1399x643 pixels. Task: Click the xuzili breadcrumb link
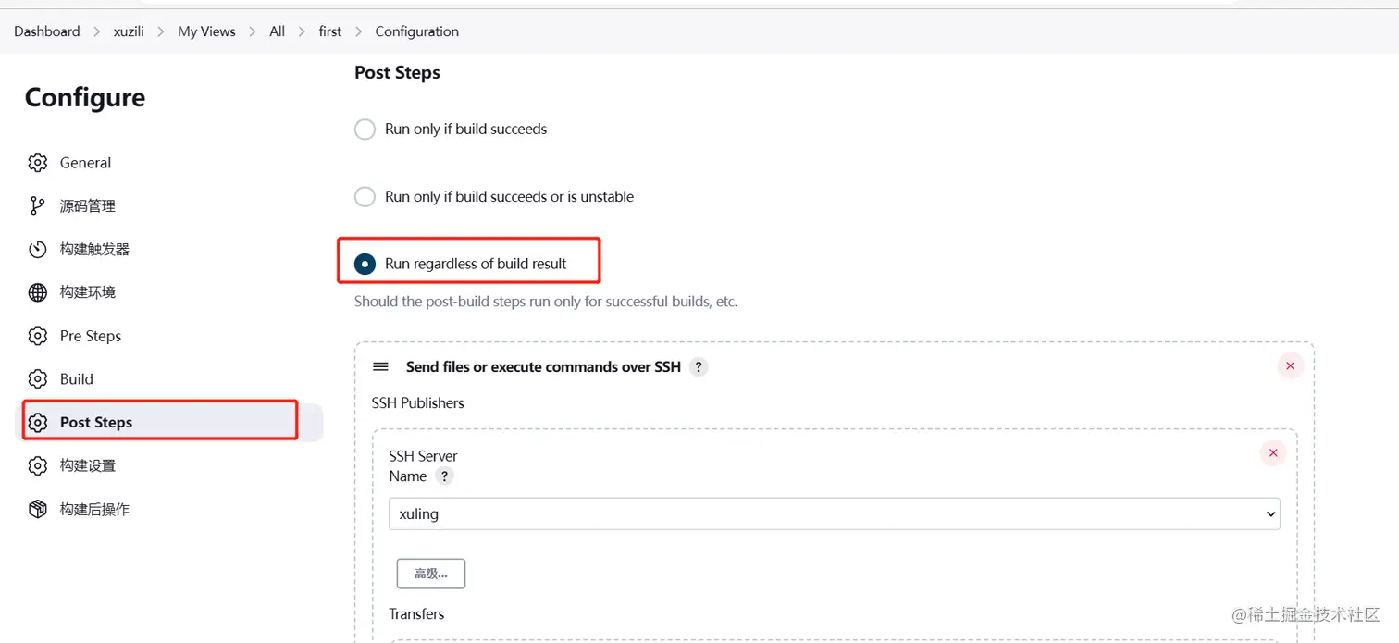click(129, 31)
